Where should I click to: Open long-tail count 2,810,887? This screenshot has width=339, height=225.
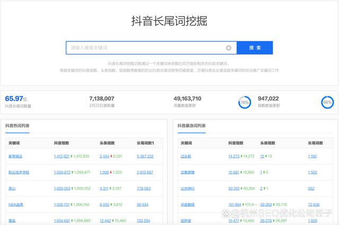pos(145,172)
